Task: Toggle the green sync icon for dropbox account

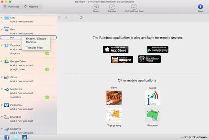Action: click(x=47, y=53)
